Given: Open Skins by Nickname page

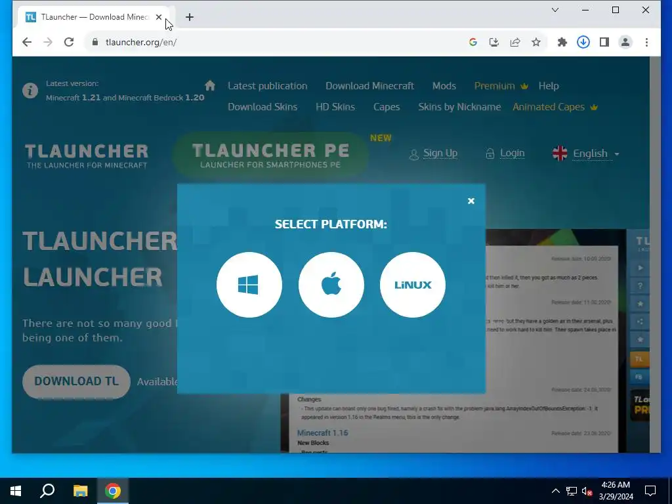Looking at the screenshot, I should 459,107.
